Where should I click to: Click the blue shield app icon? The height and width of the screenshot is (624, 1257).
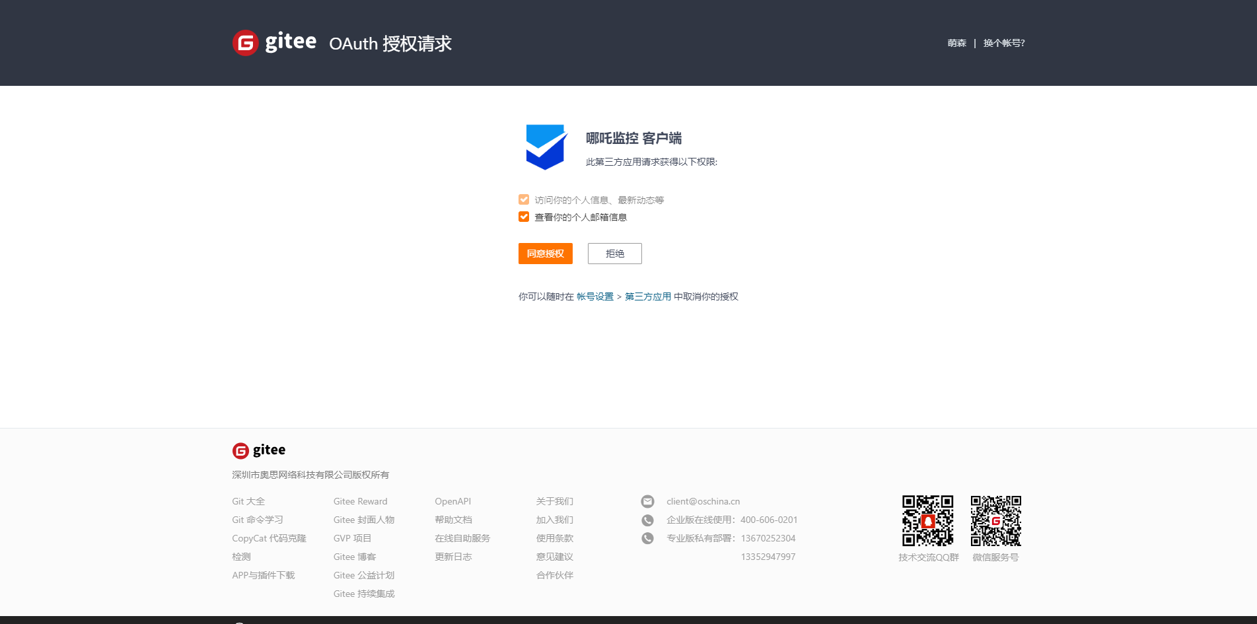point(546,147)
